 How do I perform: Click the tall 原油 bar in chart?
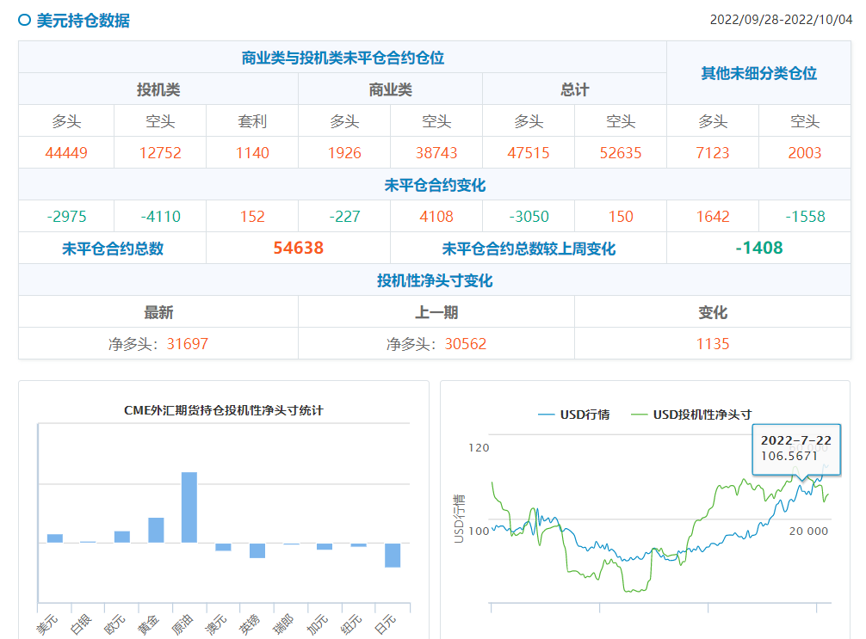[x=189, y=507]
